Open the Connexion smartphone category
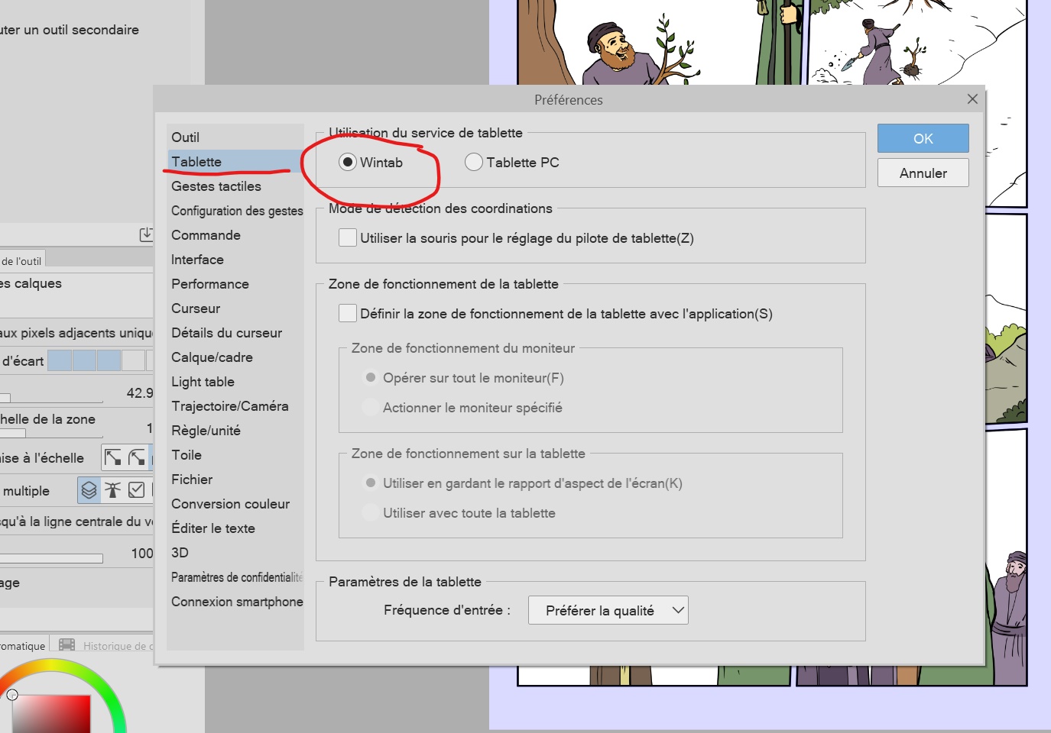The height and width of the screenshot is (733, 1051). (235, 602)
